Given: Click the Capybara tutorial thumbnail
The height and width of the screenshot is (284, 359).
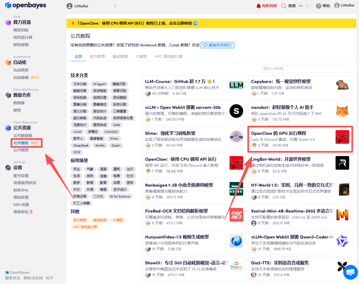Looking at the screenshot, I should tap(342, 85).
